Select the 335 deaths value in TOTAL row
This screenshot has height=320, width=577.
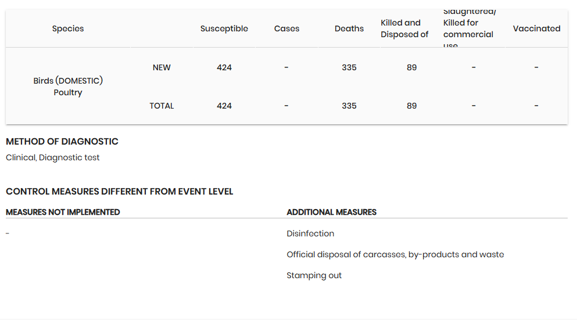pos(349,106)
